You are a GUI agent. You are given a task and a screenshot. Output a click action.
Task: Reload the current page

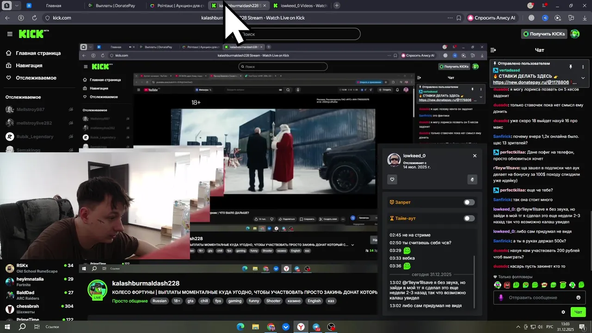click(34, 18)
